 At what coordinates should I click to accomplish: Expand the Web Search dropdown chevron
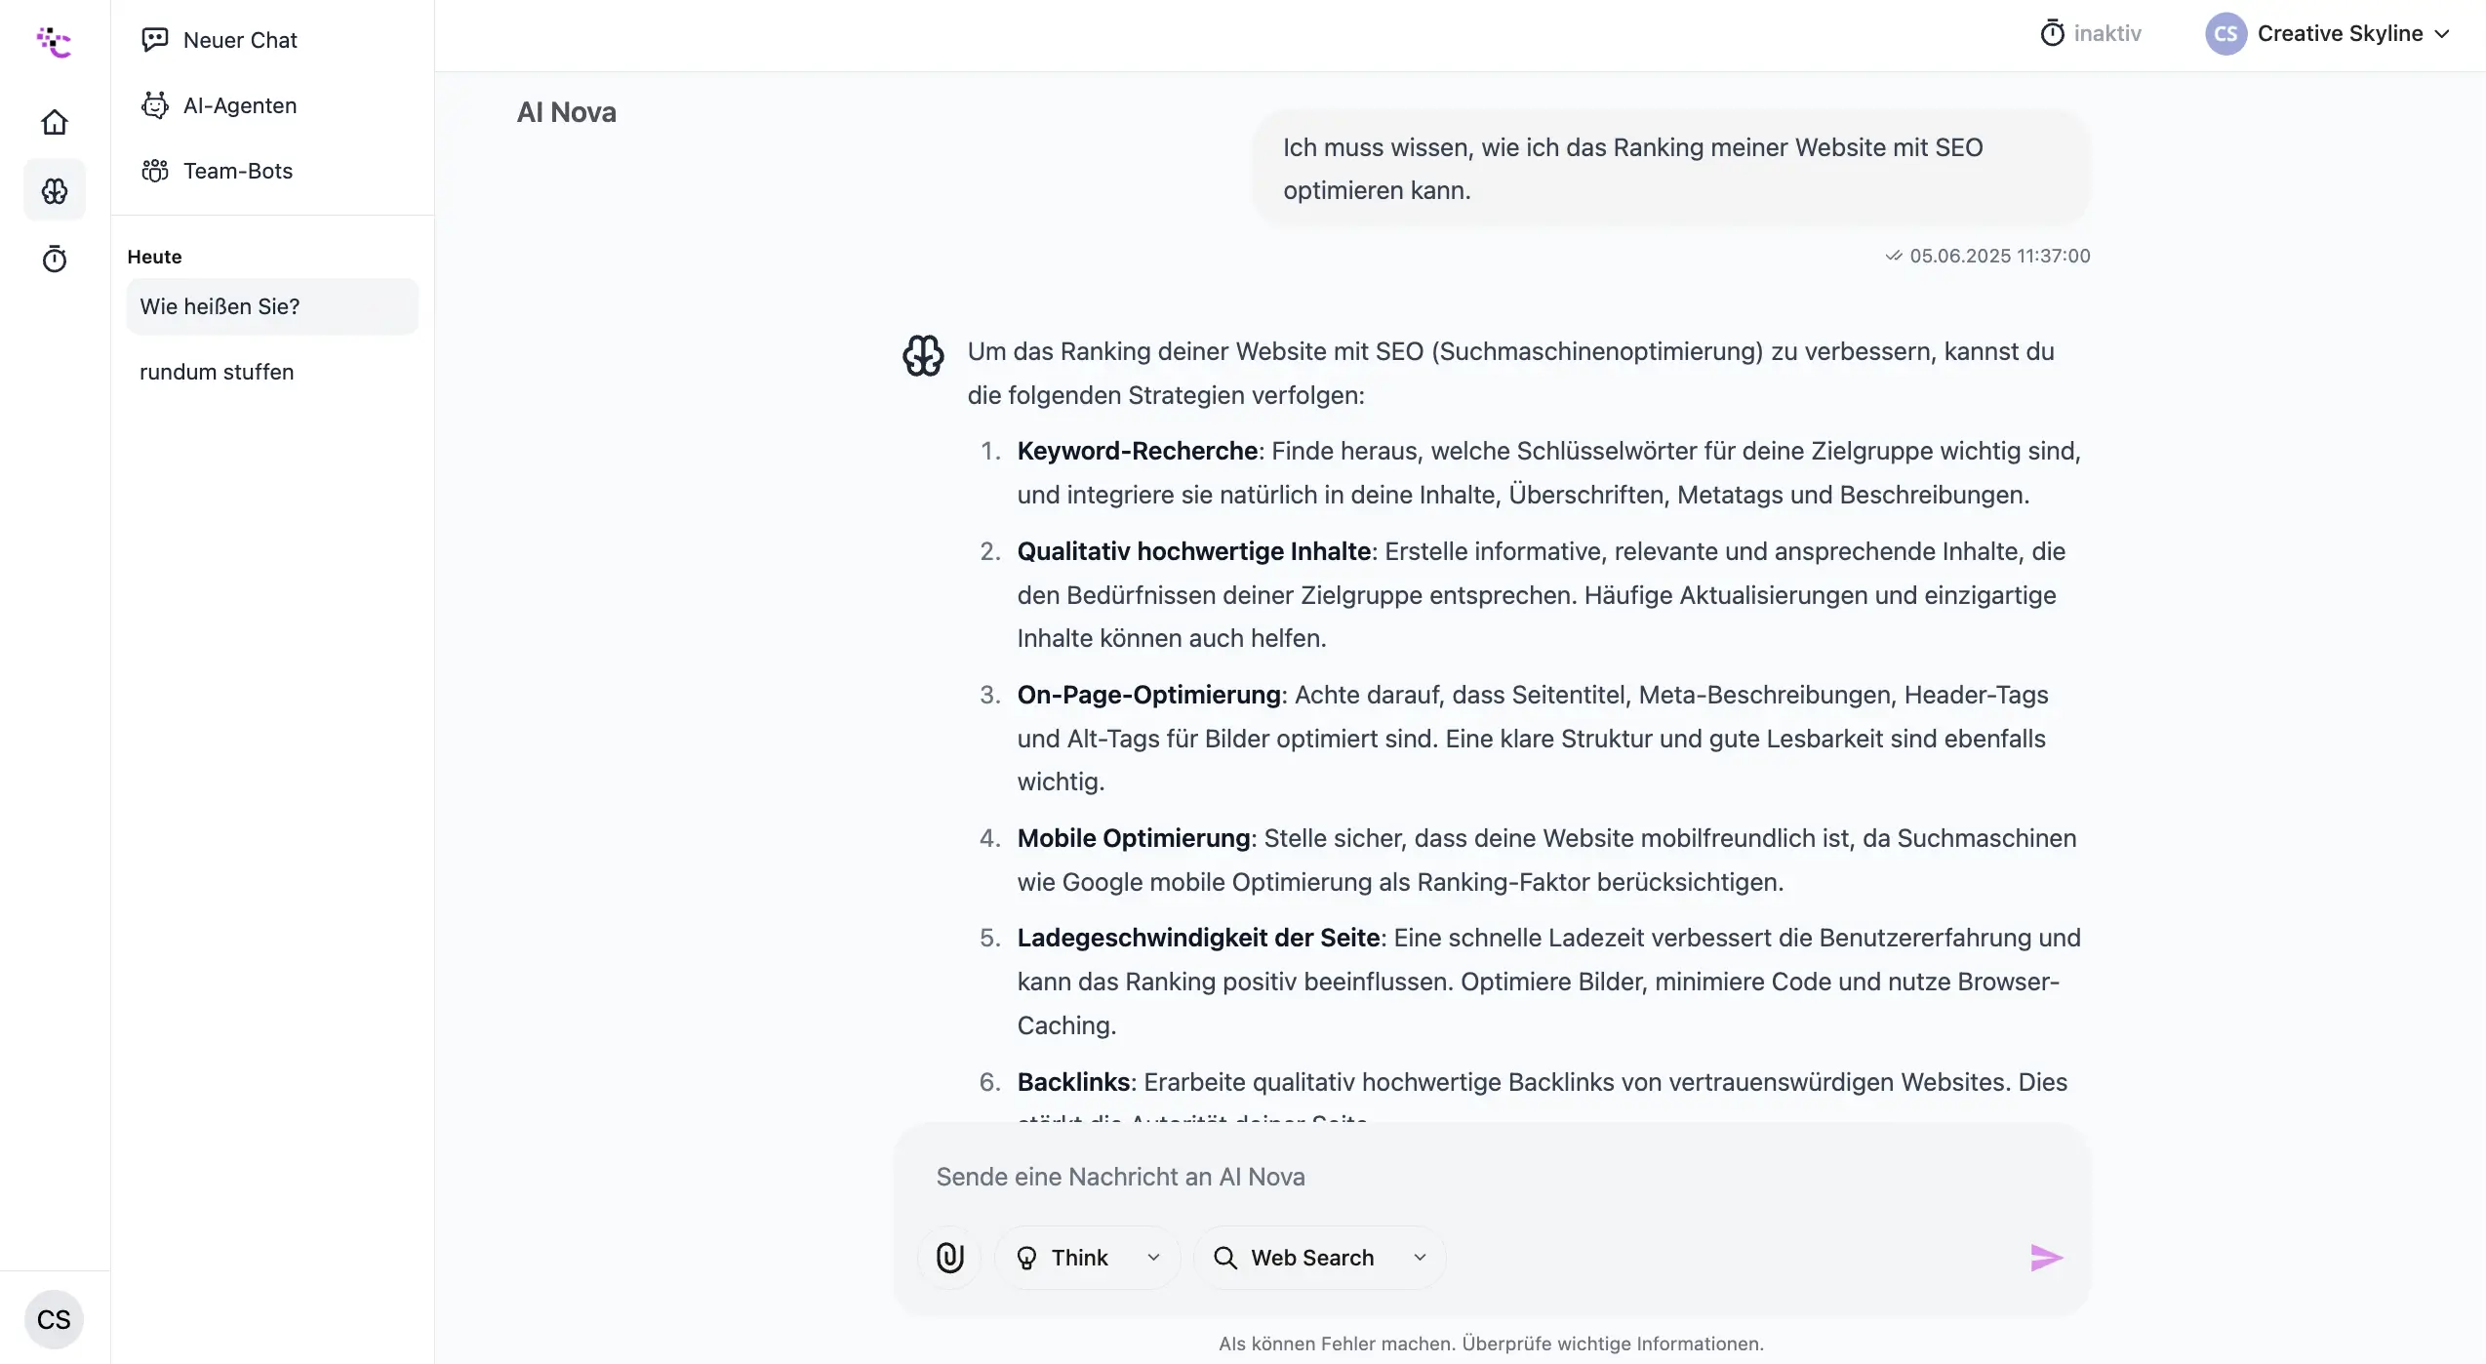(x=1421, y=1258)
